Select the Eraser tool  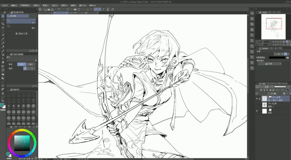pos(3,62)
